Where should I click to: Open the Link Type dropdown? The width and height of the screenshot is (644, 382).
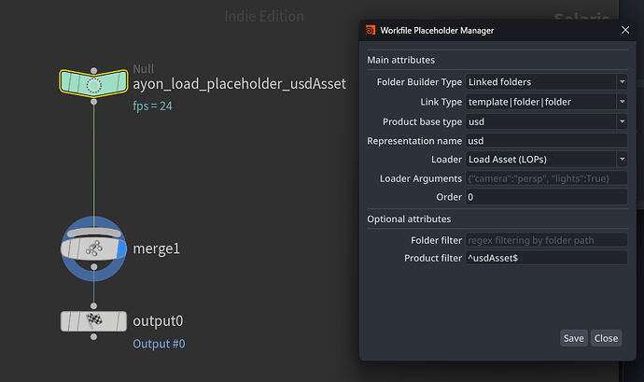[x=547, y=102]
